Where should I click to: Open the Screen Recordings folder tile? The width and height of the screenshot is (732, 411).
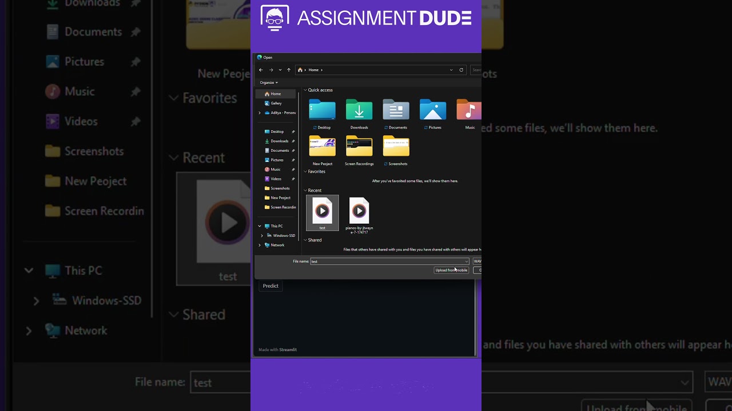click(x=359, y=151)
